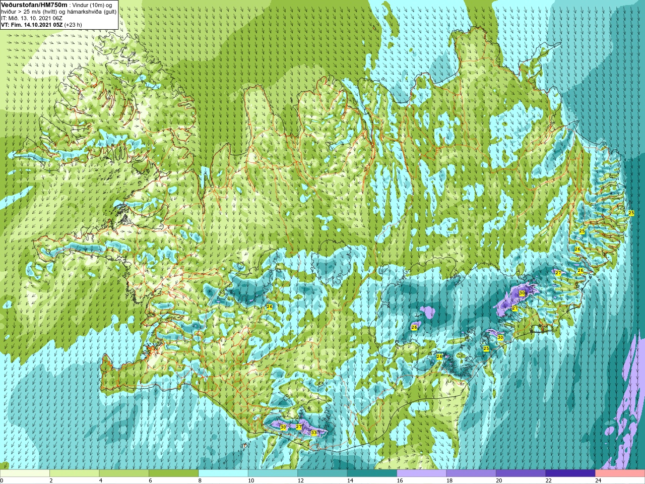Click the IT: Mið. 13. 10. 2021 06Z line
This screenshot has height=484, width=645.
[32, 18]
